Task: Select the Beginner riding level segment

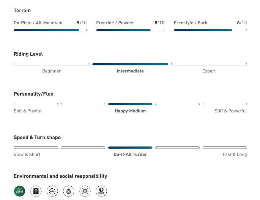Action: pos(51,64)
